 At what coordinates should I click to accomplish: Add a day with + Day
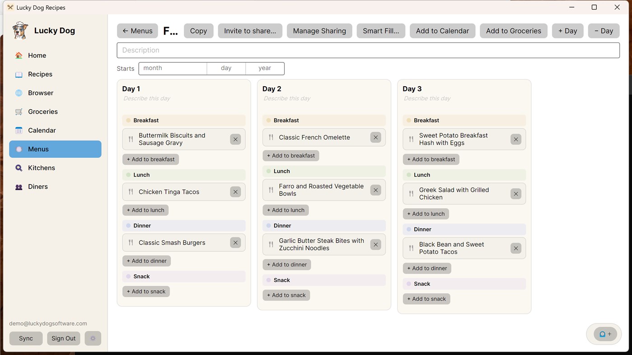click(567, 31)
